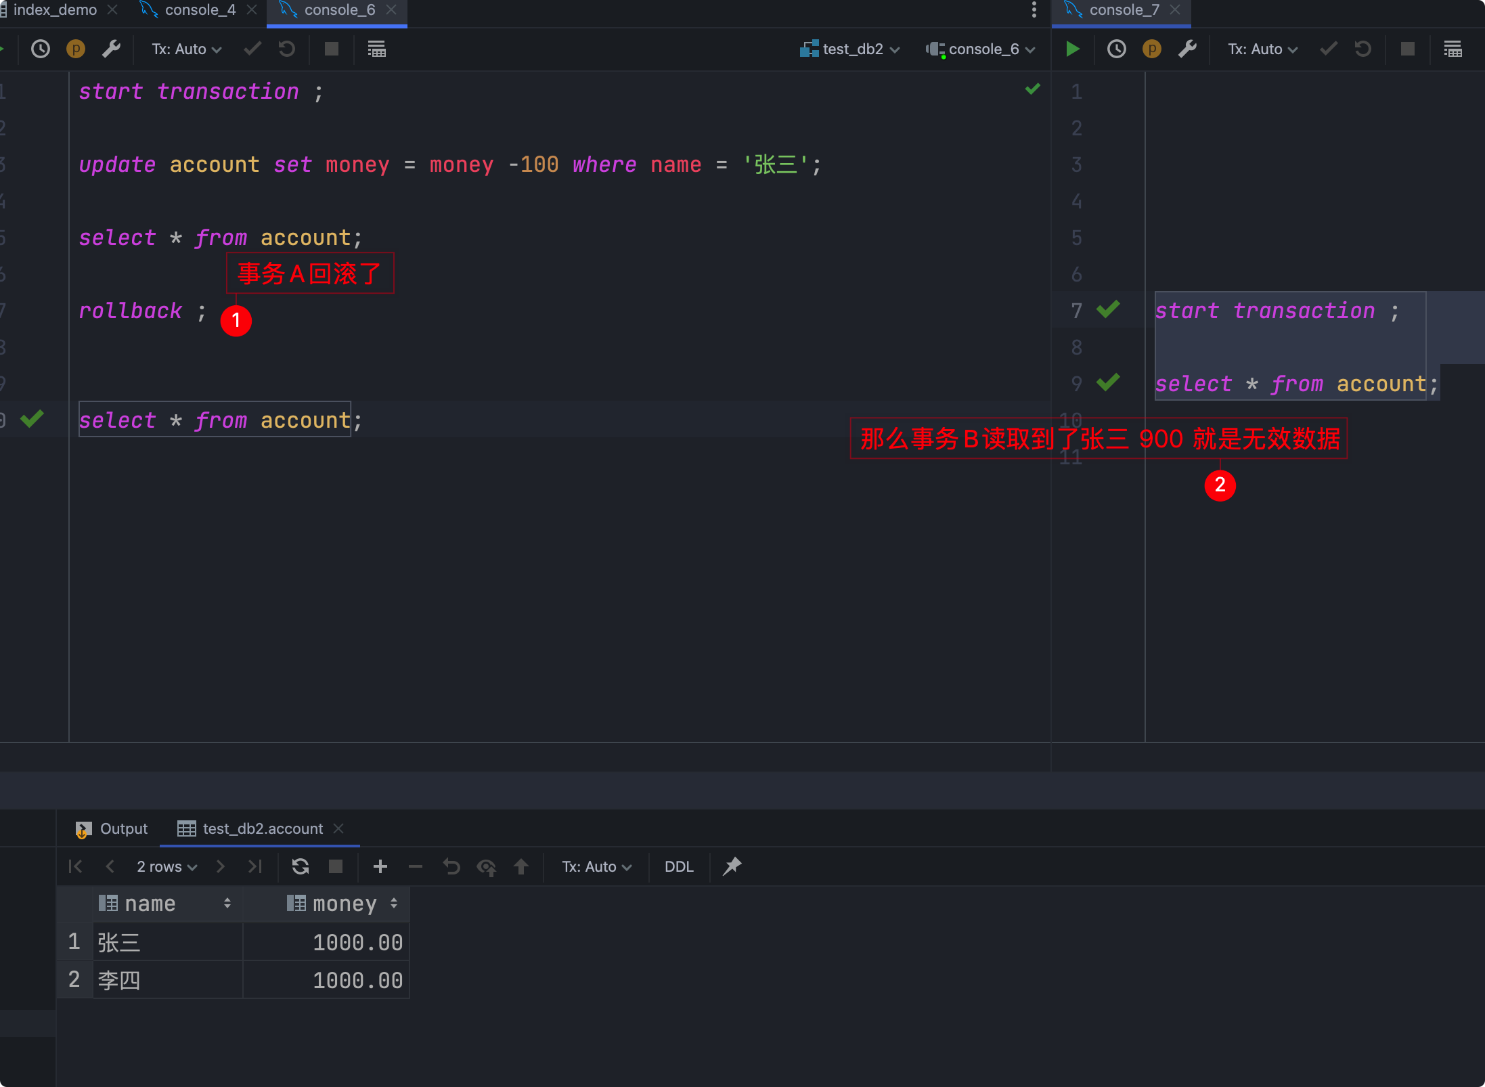Click the playground mode P icon in console_6
The height and width of the screenshot is (1087, 1485).
pyautogui.click(x=76, y=49)
